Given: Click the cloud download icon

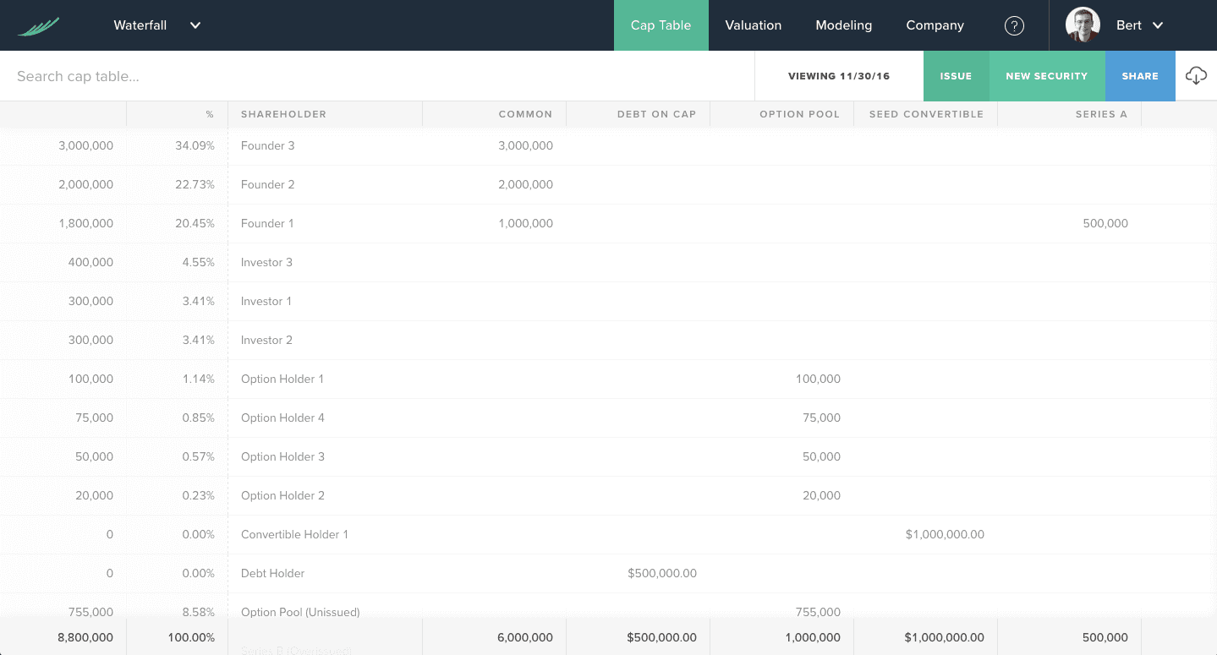Looking at the screenshot, I should [x=1196, y=76].
